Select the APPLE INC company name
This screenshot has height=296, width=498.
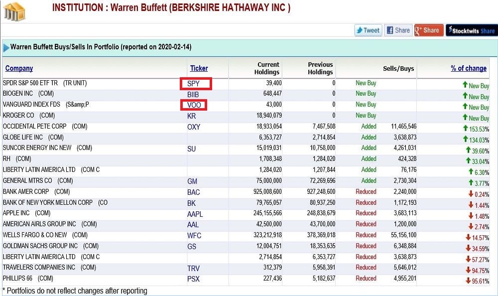point(16,213)
